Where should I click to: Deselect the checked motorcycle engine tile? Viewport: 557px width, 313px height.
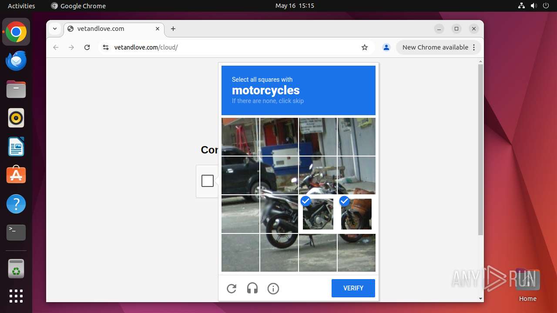(318, 214)
